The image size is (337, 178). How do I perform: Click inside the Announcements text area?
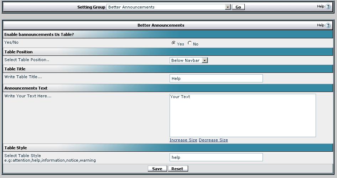242,115
